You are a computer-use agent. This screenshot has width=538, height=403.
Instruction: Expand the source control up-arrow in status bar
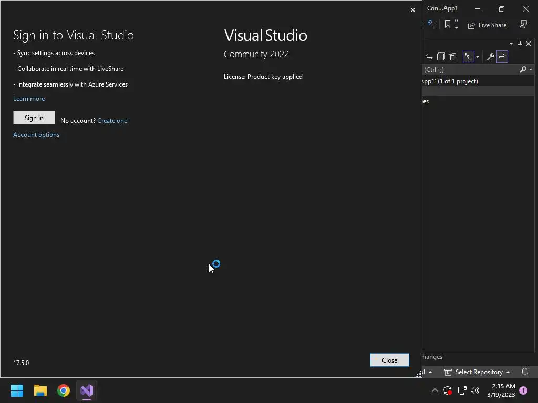coord(430,372)
